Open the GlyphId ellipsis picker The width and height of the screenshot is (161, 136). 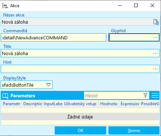155,38
